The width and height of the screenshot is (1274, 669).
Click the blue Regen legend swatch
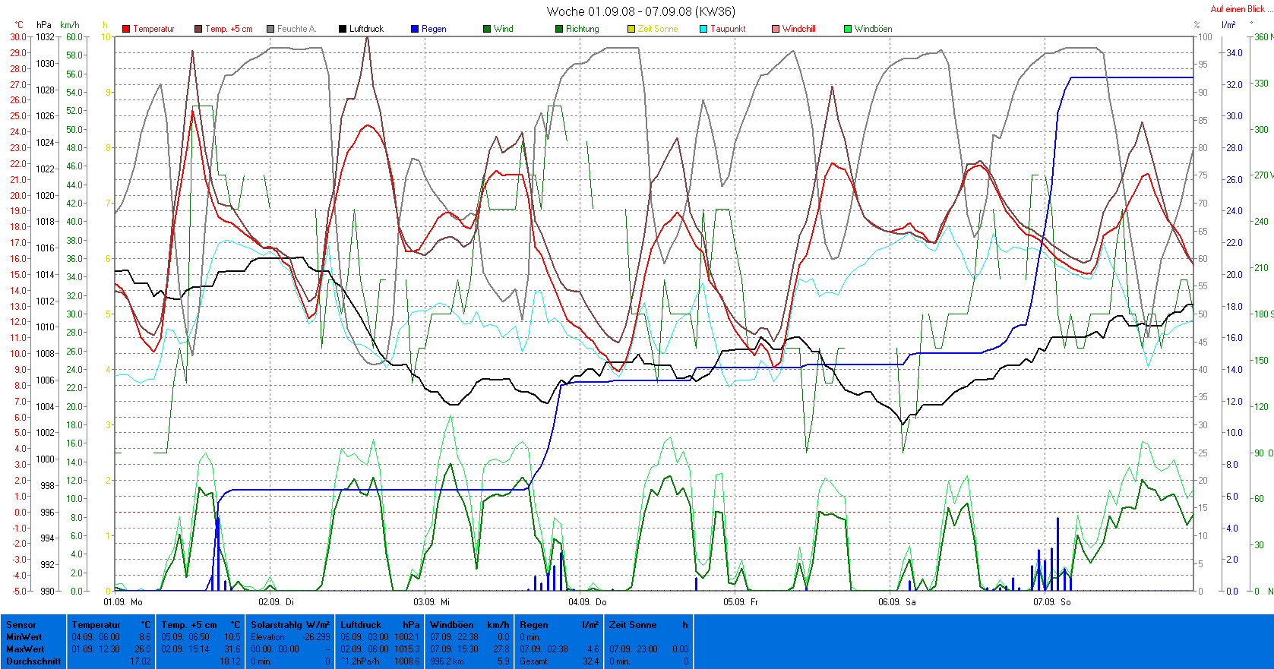[415, 29]
